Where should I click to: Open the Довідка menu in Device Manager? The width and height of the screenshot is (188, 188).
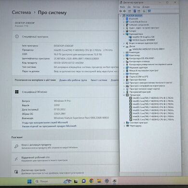click(146, 7)
